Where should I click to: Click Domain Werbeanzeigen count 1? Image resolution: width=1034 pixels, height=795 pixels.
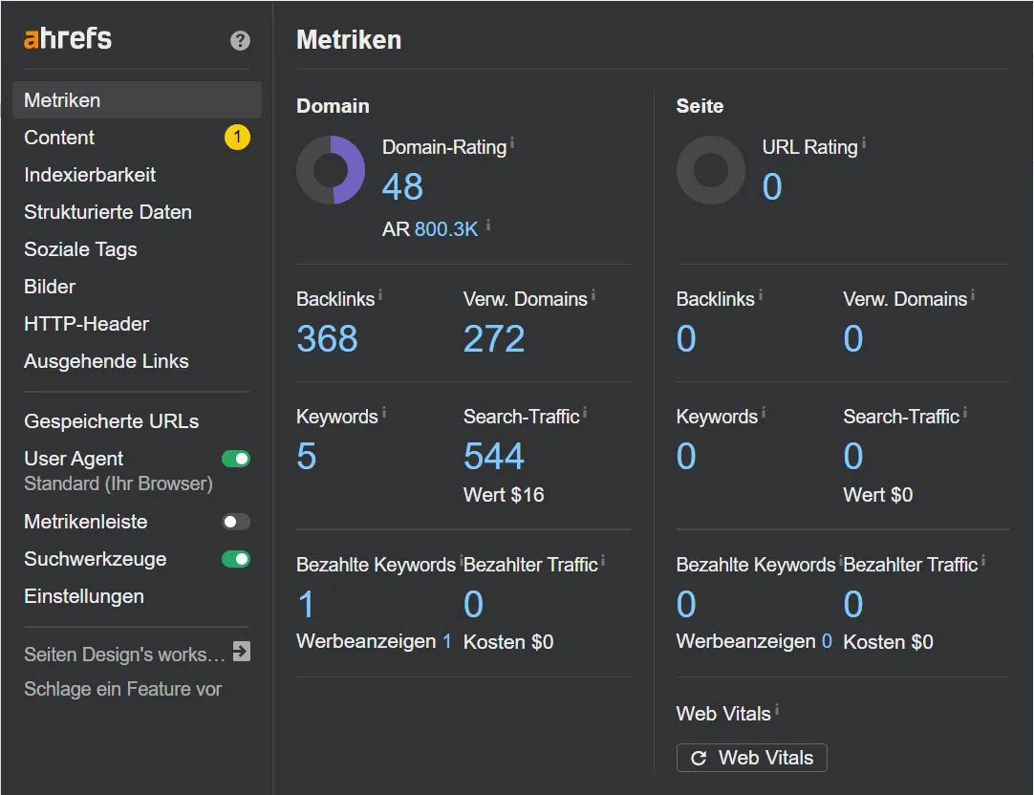(x=447, y=641)
